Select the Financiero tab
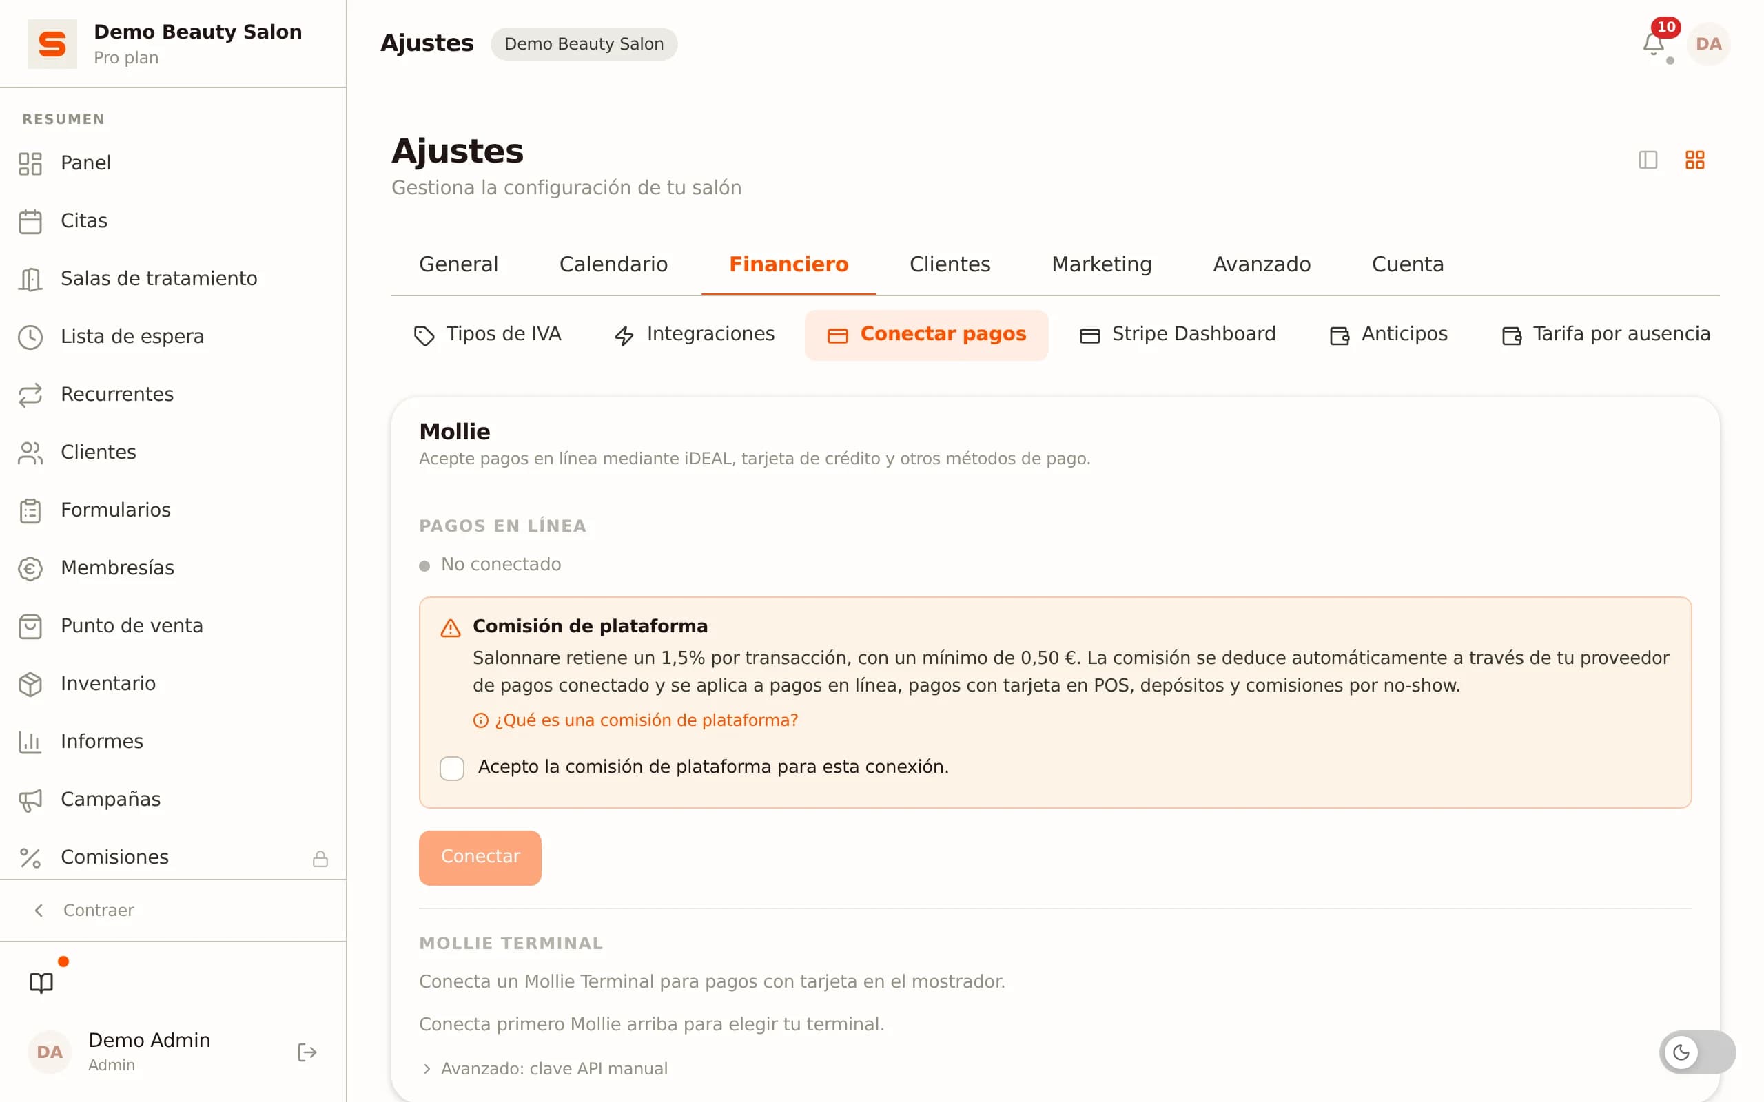This screenshot has width=1764, height=1102. coord(789,264)
